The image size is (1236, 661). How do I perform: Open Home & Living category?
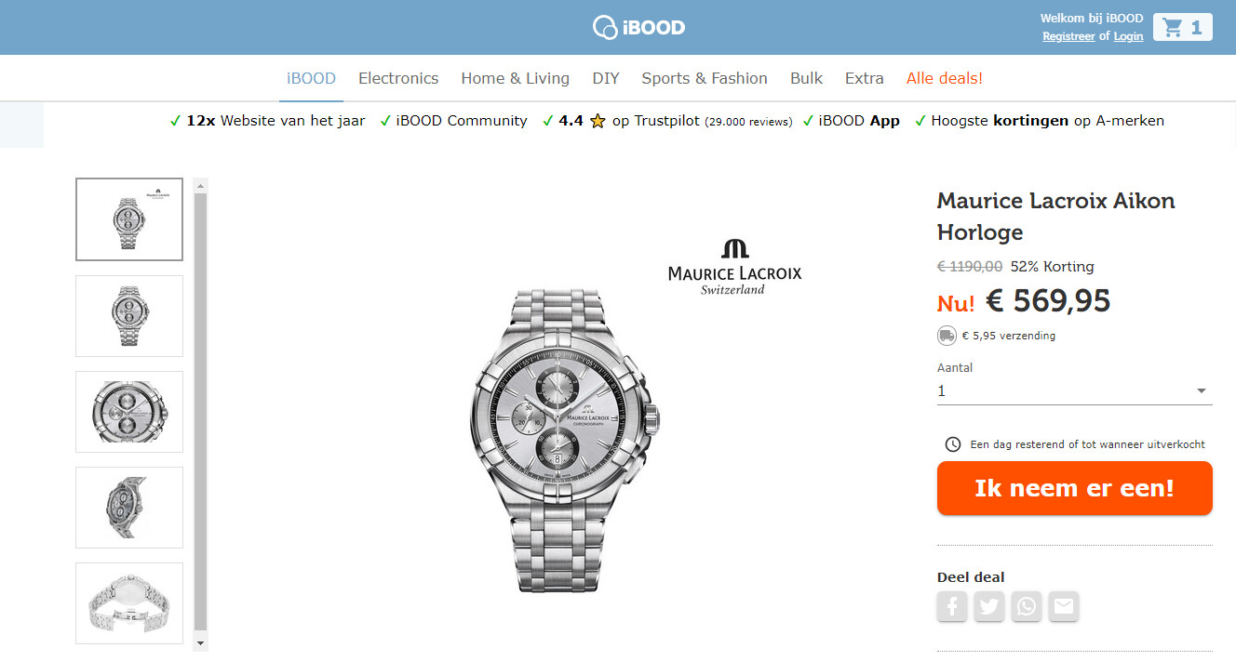point(516,78)
